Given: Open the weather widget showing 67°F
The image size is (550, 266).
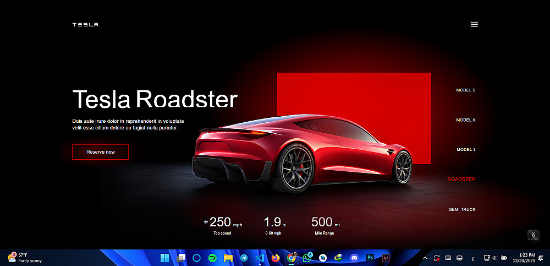Looking at the screenshot, I should [25, 258].
